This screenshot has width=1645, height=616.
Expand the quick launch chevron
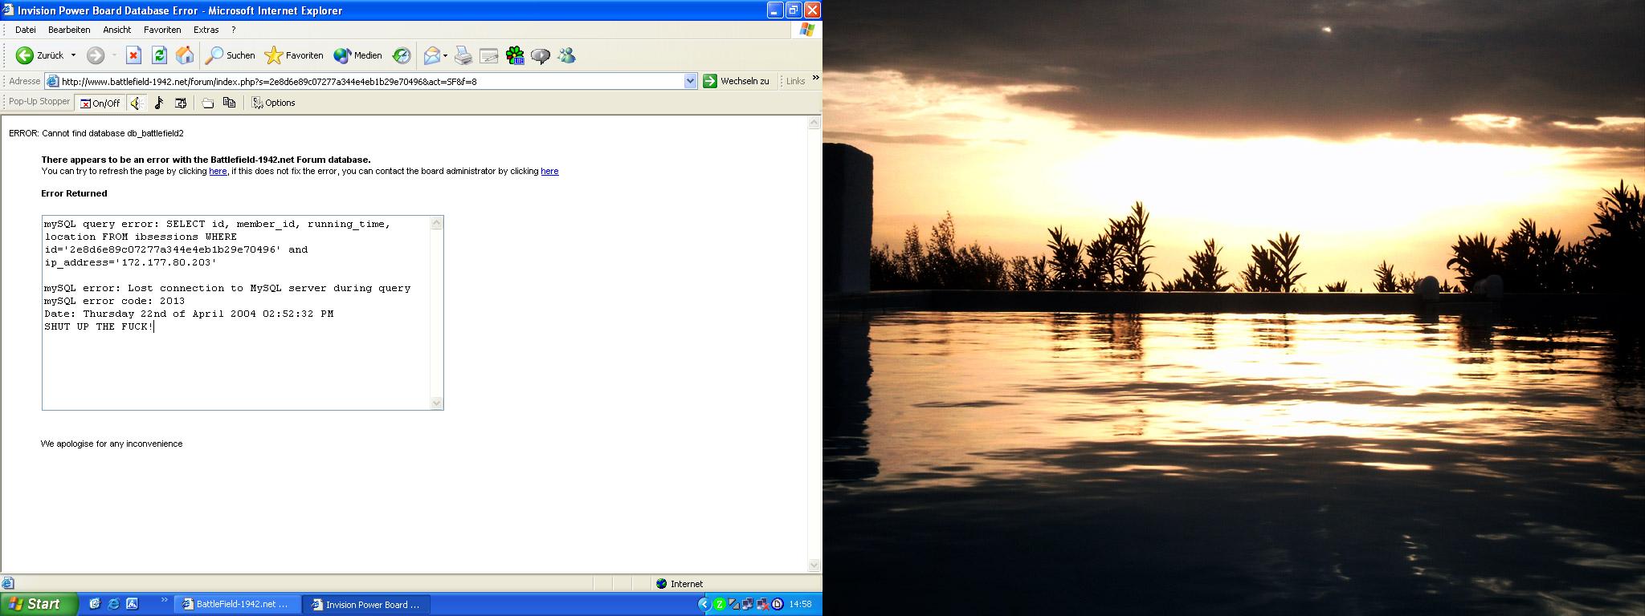165,600
